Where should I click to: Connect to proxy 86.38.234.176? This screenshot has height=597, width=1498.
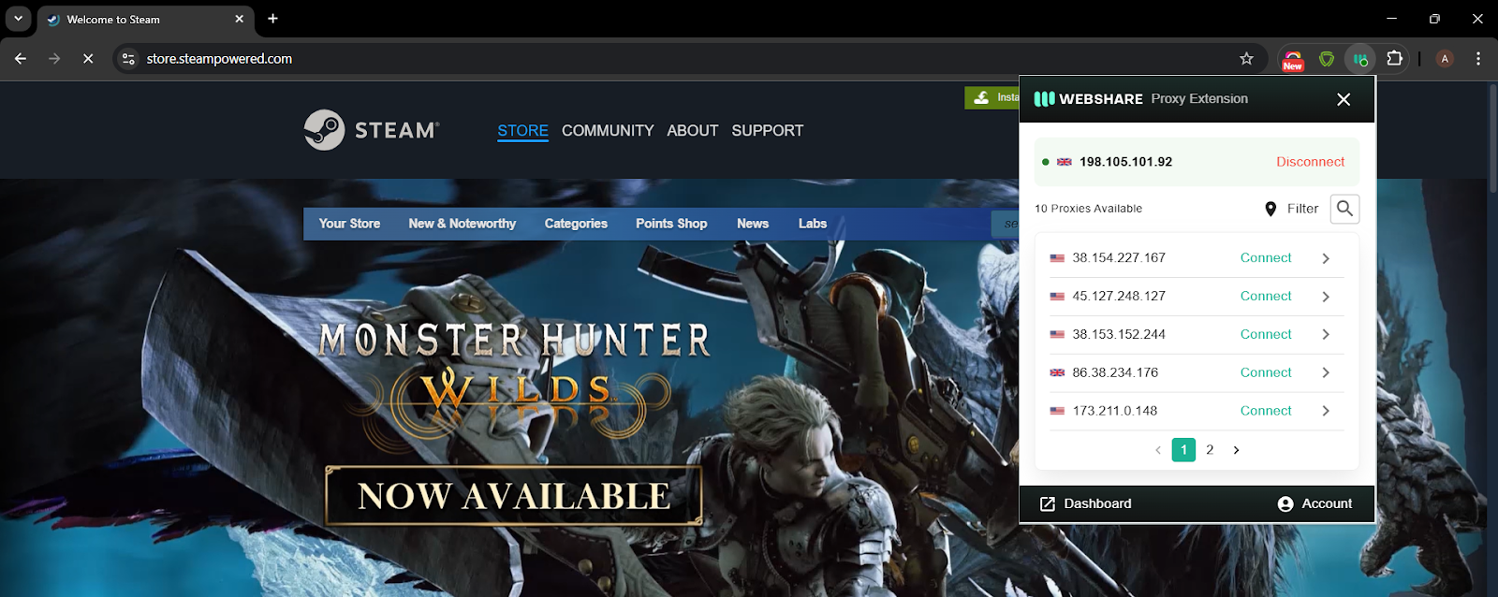(x=1266, y=372)
